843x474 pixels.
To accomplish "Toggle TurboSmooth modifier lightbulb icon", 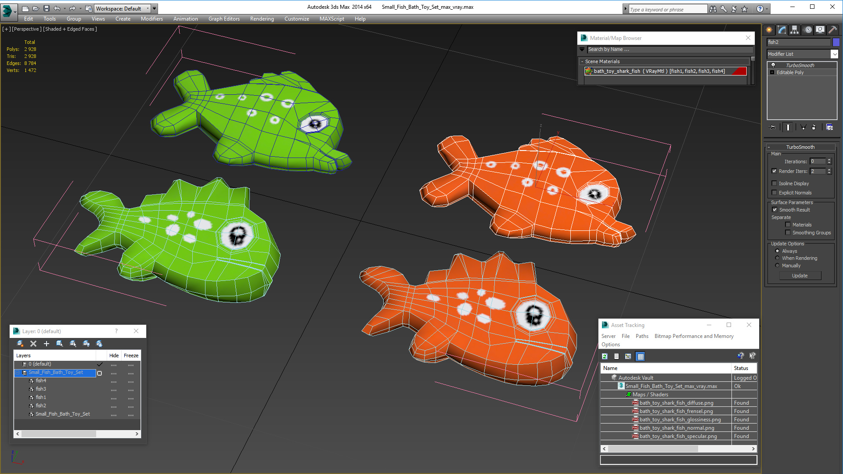I will [773, 65].
